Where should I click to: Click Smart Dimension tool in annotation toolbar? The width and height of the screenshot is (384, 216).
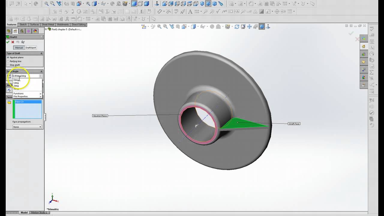pos(160,11)
